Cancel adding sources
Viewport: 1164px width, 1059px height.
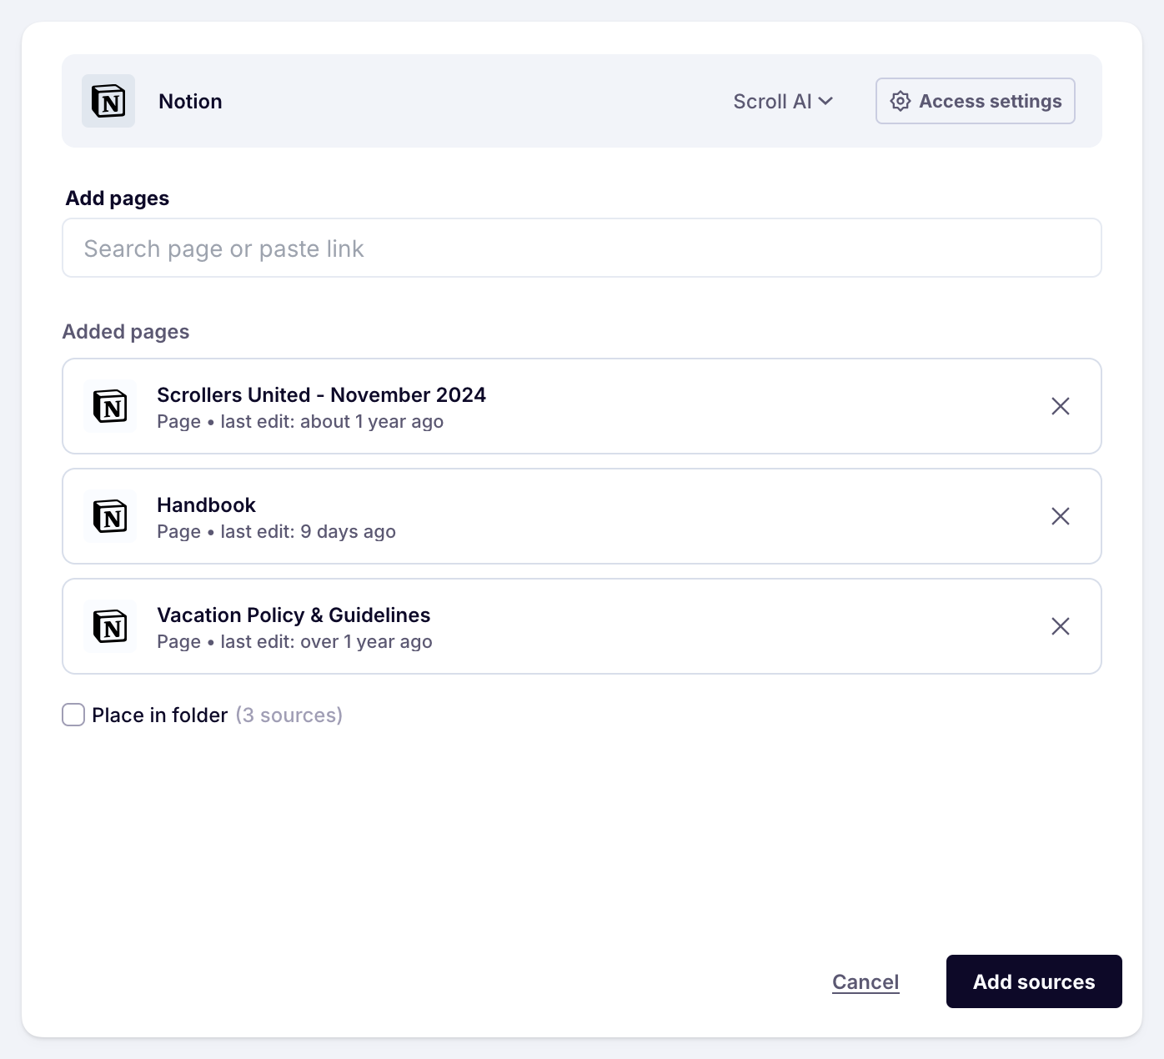(x=865, y=981)
